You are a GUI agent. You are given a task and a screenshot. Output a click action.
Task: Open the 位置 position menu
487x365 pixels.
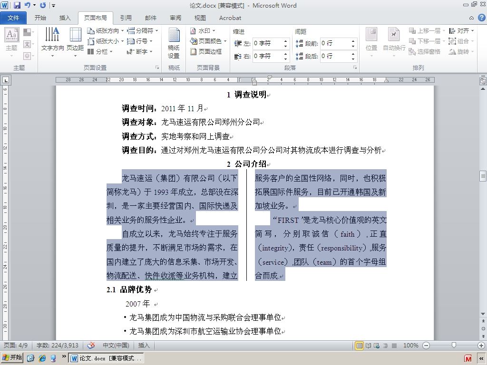tap(371, 42)
